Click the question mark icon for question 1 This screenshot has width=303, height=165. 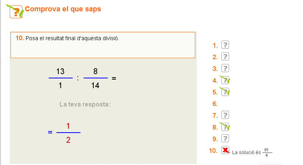225,45
